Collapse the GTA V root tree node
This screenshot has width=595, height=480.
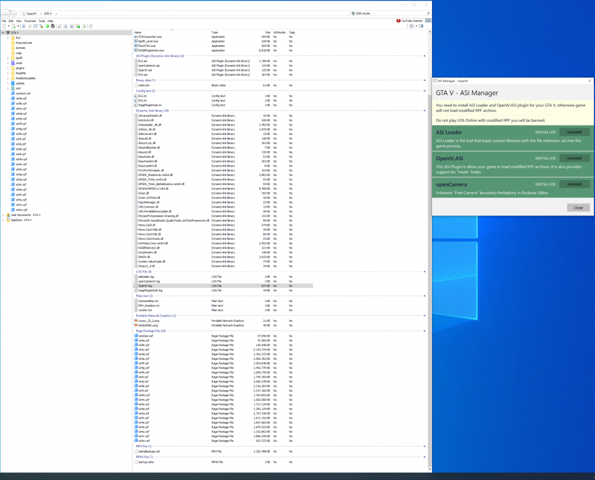[x=3, y=33]
